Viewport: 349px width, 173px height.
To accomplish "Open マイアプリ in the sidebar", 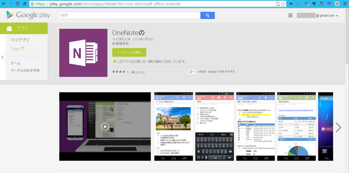I will pyautogui.click(x=20, y=40).
